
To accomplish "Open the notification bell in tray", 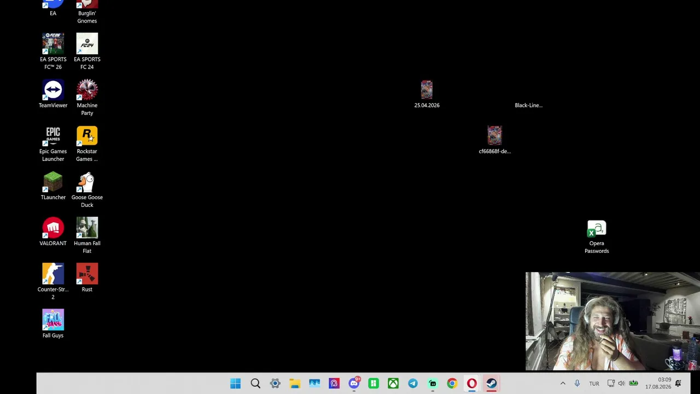I will coord(679,384).
